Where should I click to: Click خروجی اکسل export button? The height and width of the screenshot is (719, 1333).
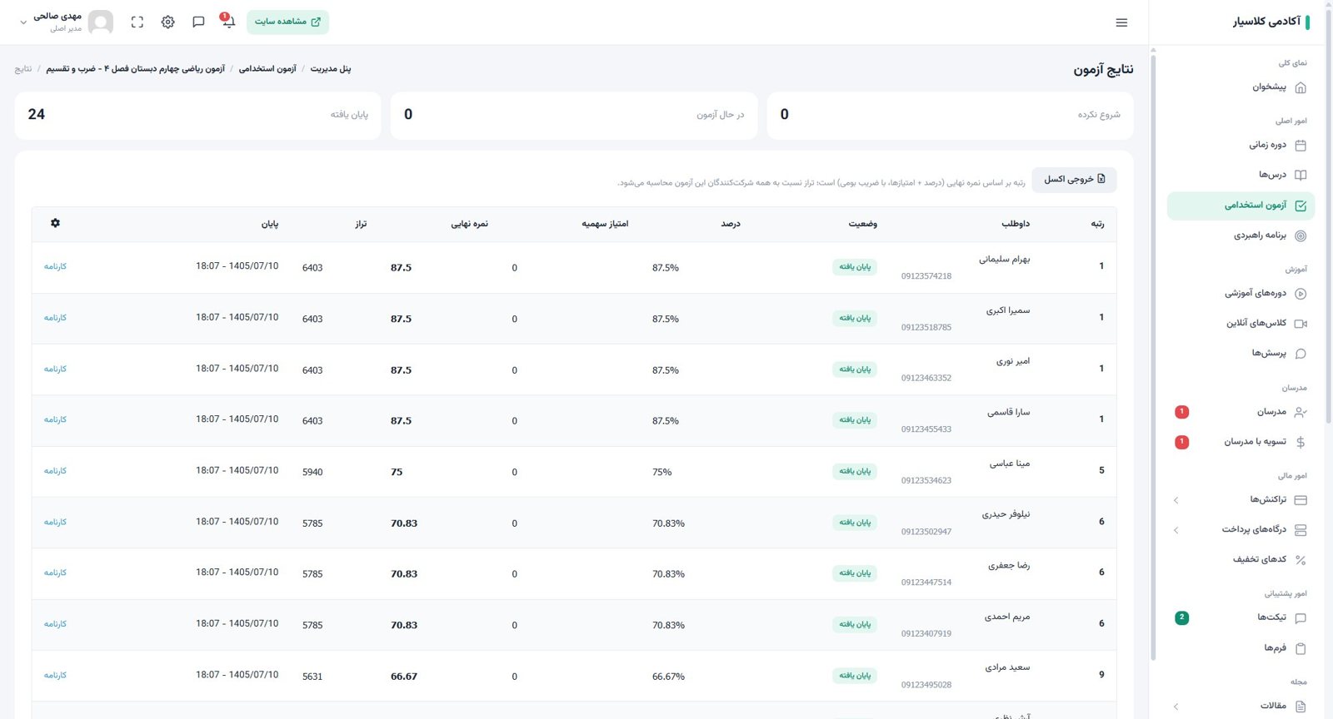1074,179
